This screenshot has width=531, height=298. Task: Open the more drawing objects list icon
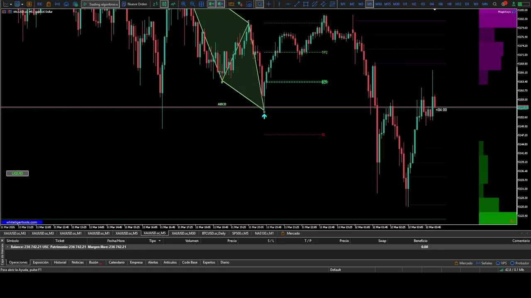click(332, 4)
